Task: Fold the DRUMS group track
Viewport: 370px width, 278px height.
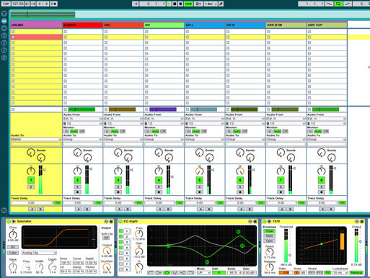Action: (x=60, y=25)
